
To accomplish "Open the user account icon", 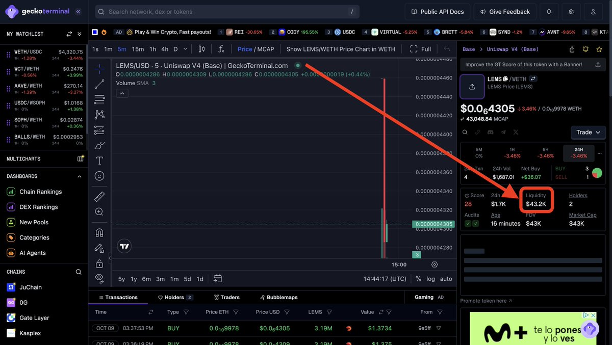I will click(x=593, y=12).
